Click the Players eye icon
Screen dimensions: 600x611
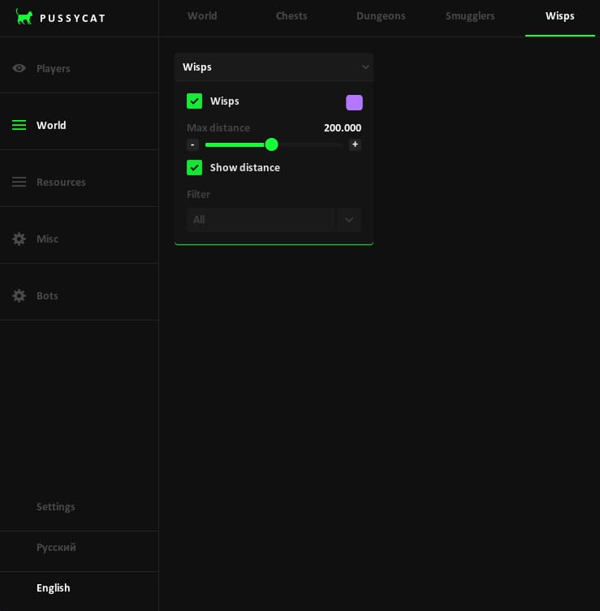point(19,68)
